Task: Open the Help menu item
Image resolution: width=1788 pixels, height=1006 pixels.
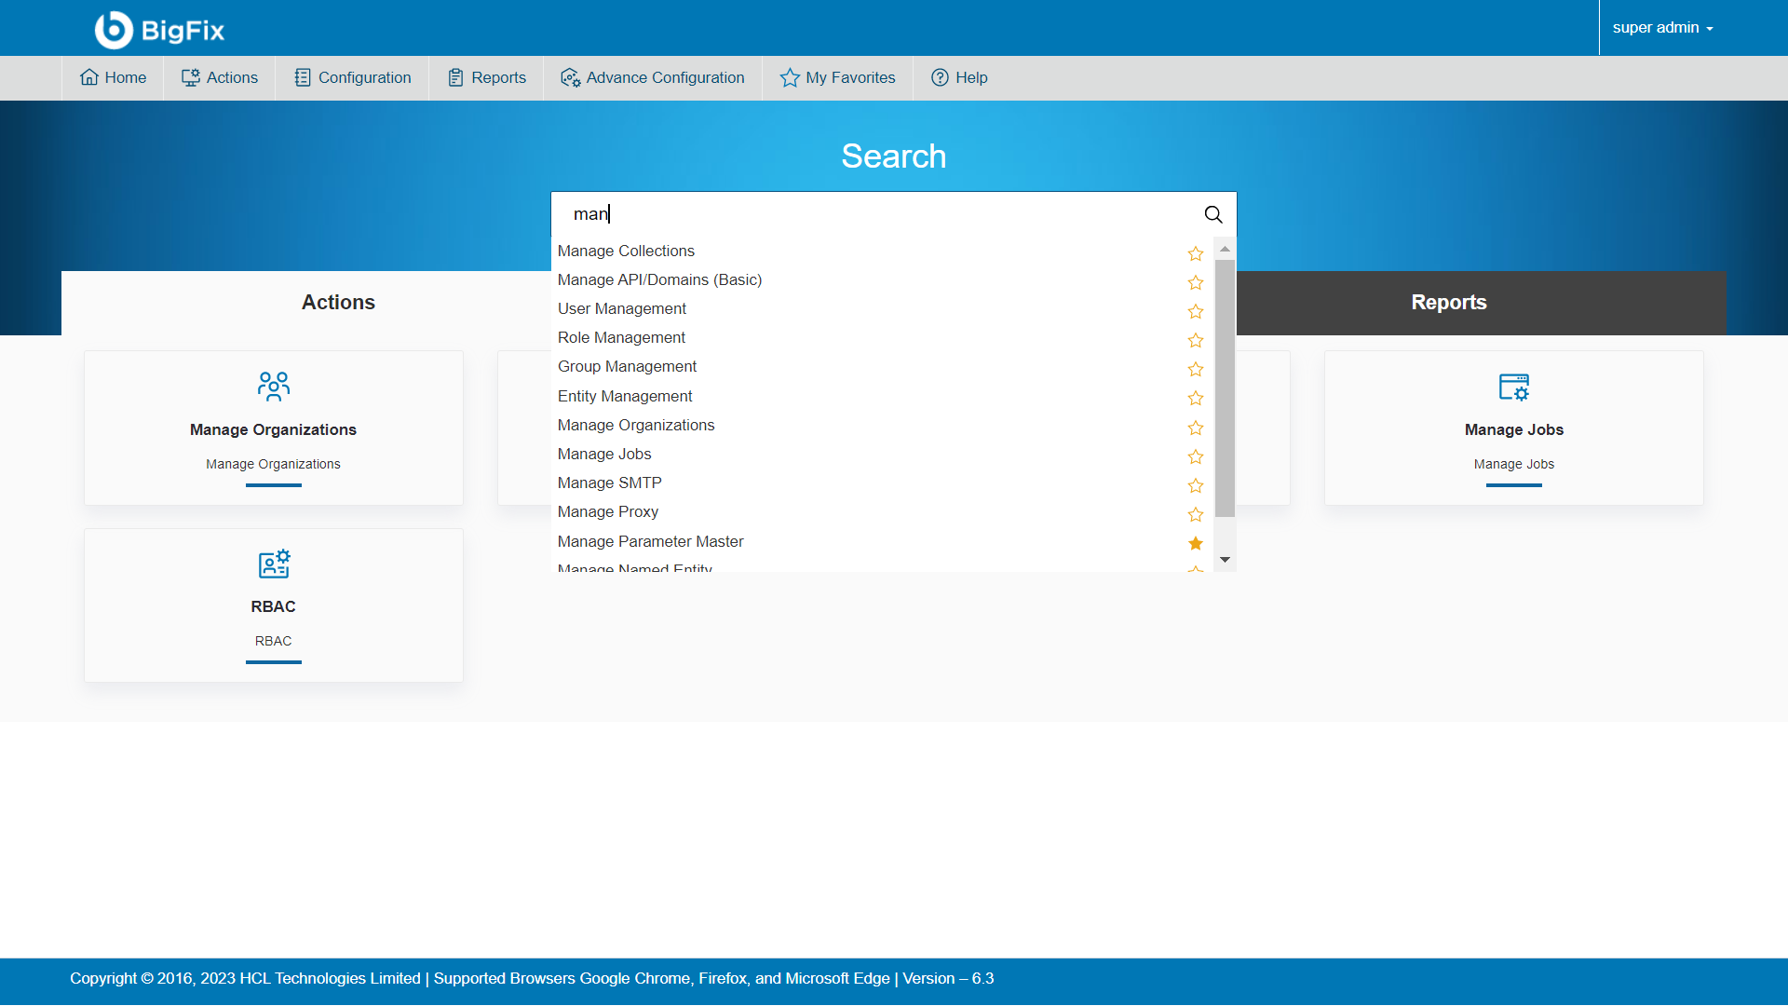Action: [959, 77]
